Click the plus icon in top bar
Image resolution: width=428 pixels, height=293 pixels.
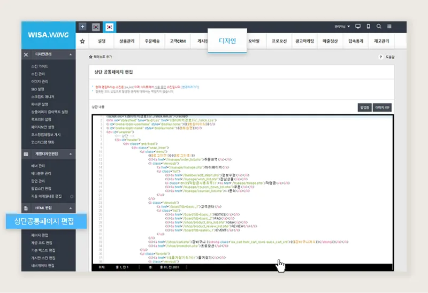pyautogui.click(x=82, y=27)
